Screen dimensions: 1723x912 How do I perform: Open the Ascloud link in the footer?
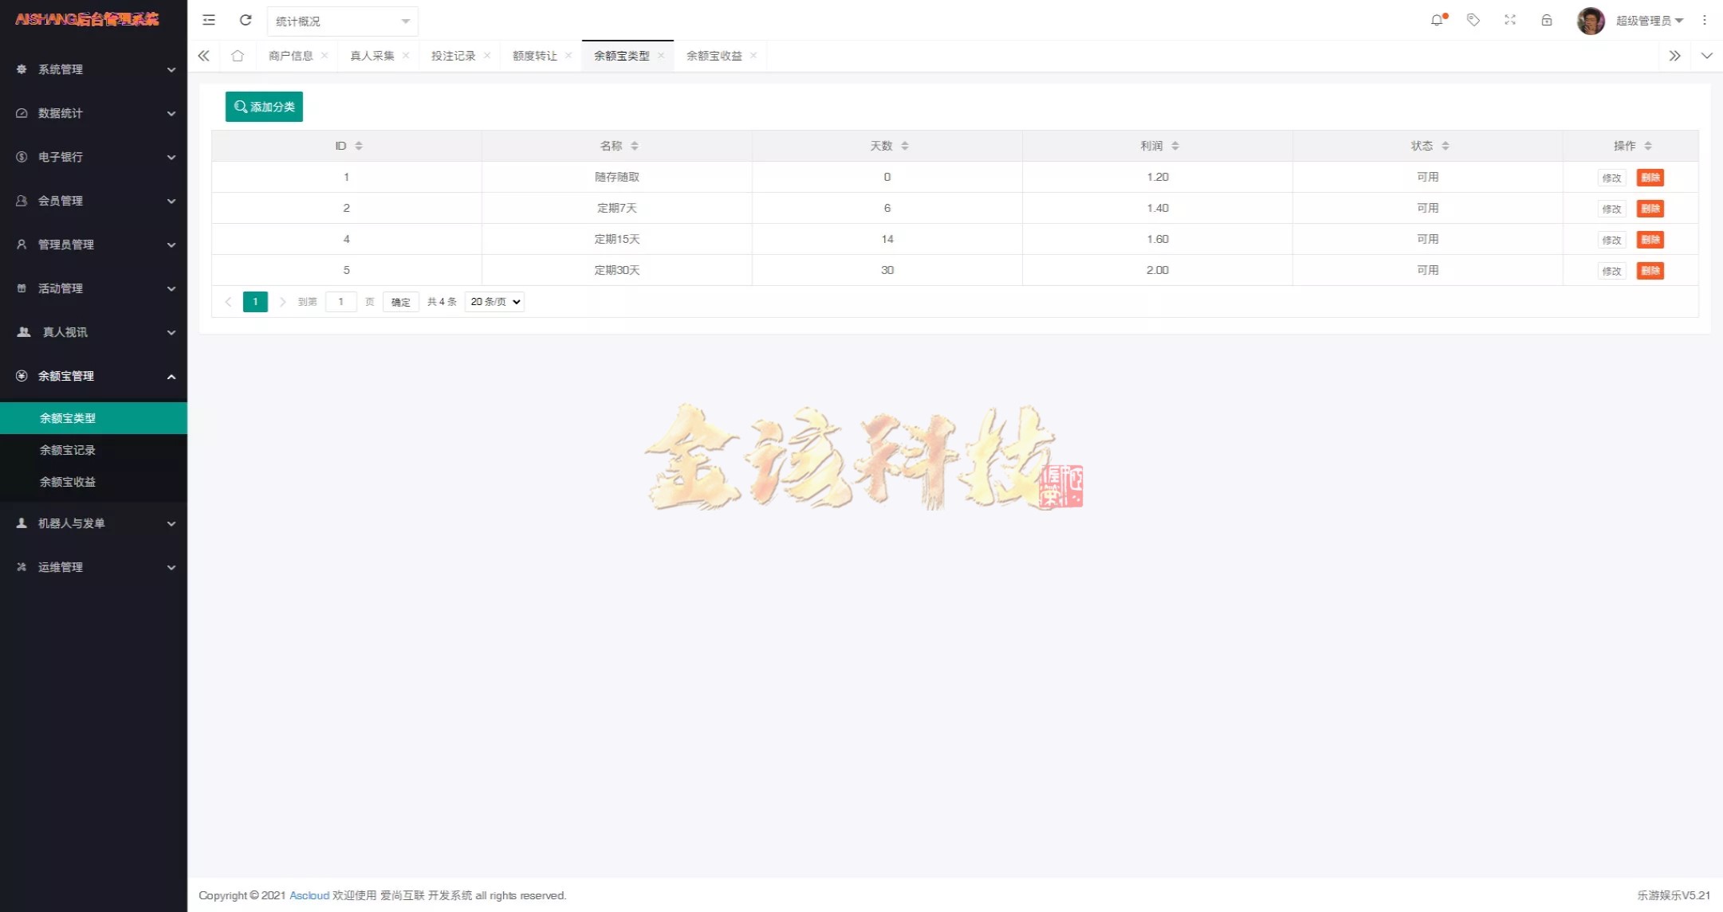click(309, 894)
